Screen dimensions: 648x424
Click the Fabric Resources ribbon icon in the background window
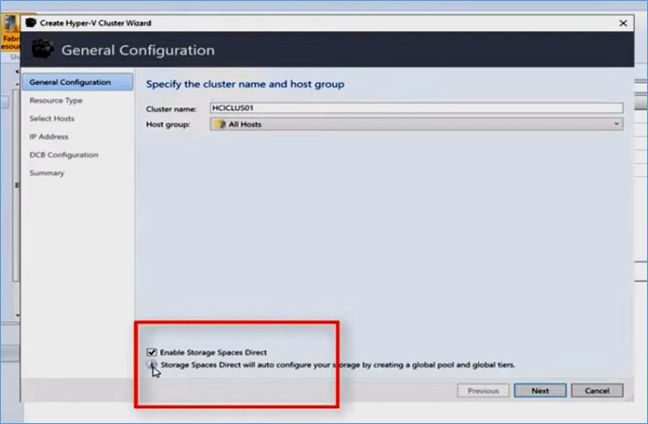point(10,33)
